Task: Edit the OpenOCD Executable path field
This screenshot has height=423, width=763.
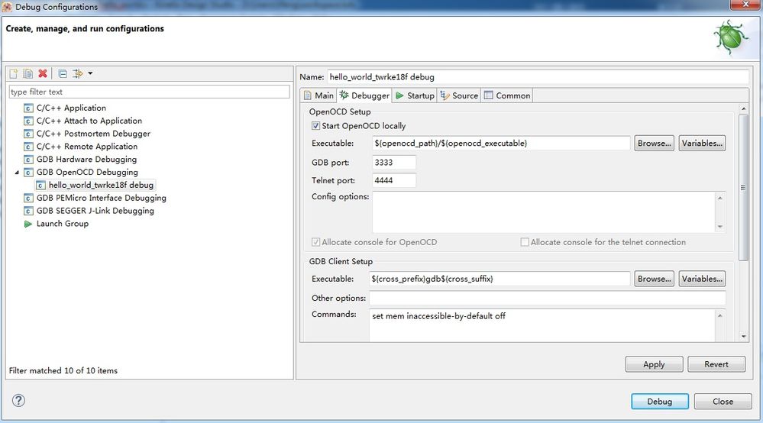Action: 501,144
